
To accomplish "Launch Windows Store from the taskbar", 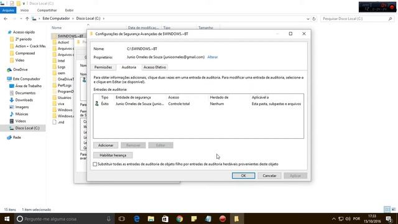I will tap(165, 218).
